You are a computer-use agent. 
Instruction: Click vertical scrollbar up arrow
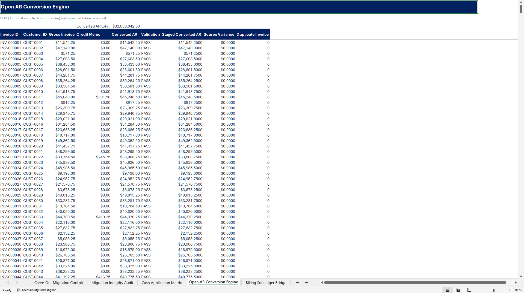pos(521,2)
